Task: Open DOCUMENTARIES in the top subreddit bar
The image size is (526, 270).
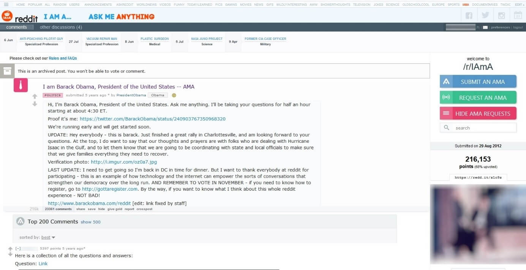Action: [x=485, y=5]
